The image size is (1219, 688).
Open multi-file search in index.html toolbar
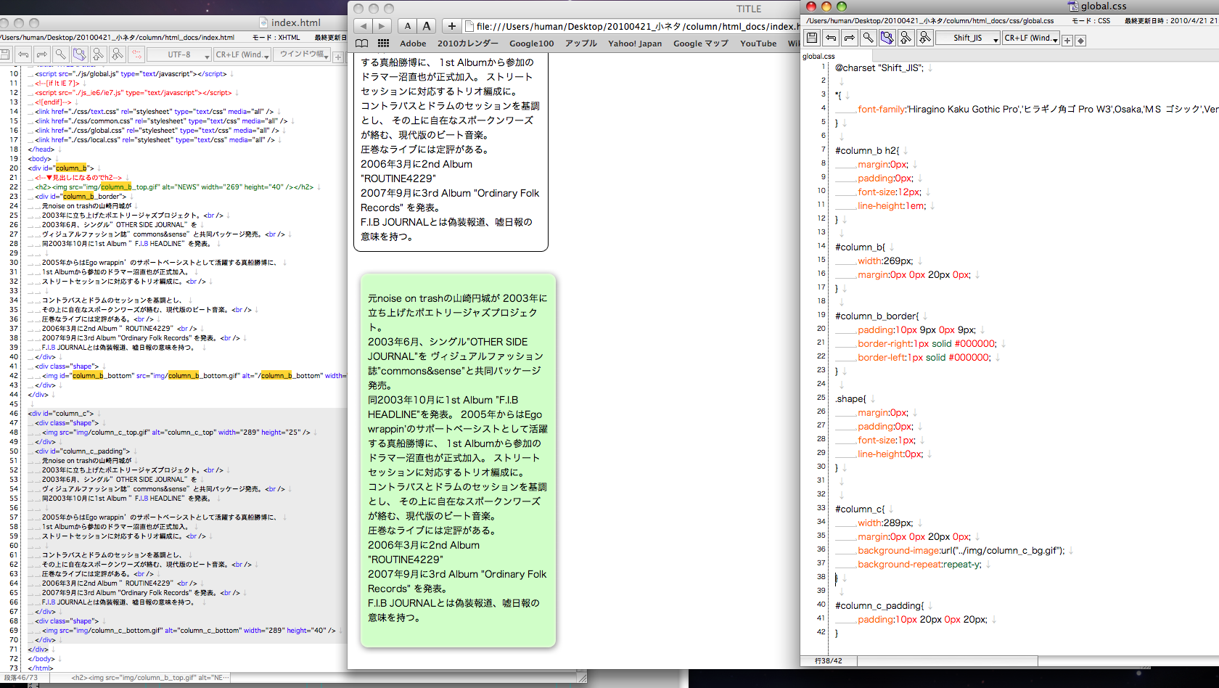(80, 54)
